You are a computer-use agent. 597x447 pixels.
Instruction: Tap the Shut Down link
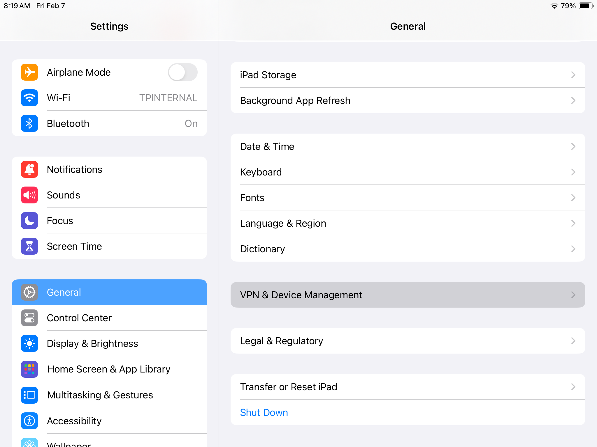[264, 412]
